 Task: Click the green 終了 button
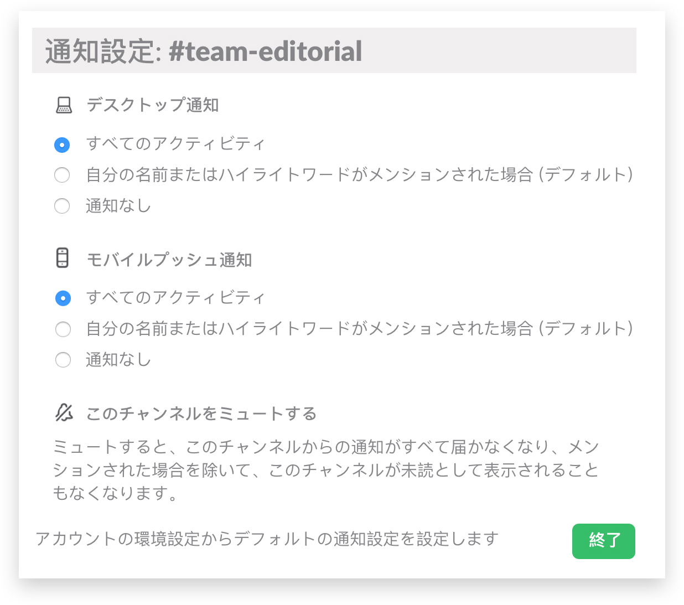pos(604,541)
